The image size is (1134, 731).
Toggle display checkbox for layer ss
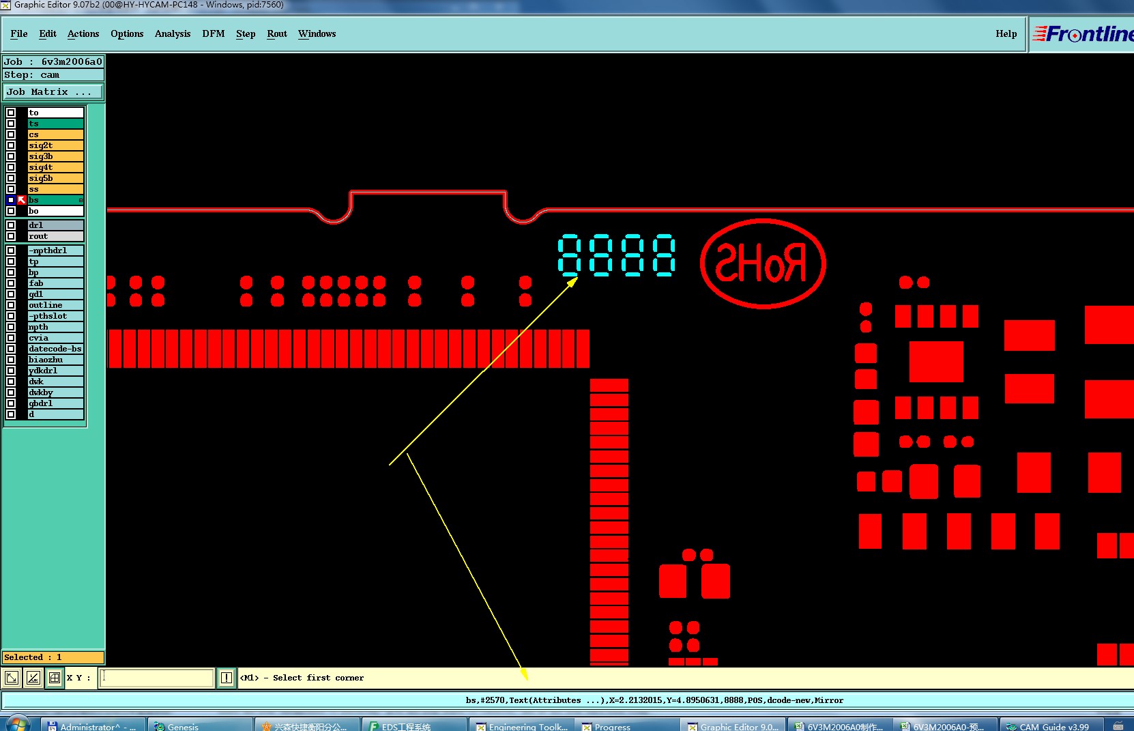tap(11, 189)
